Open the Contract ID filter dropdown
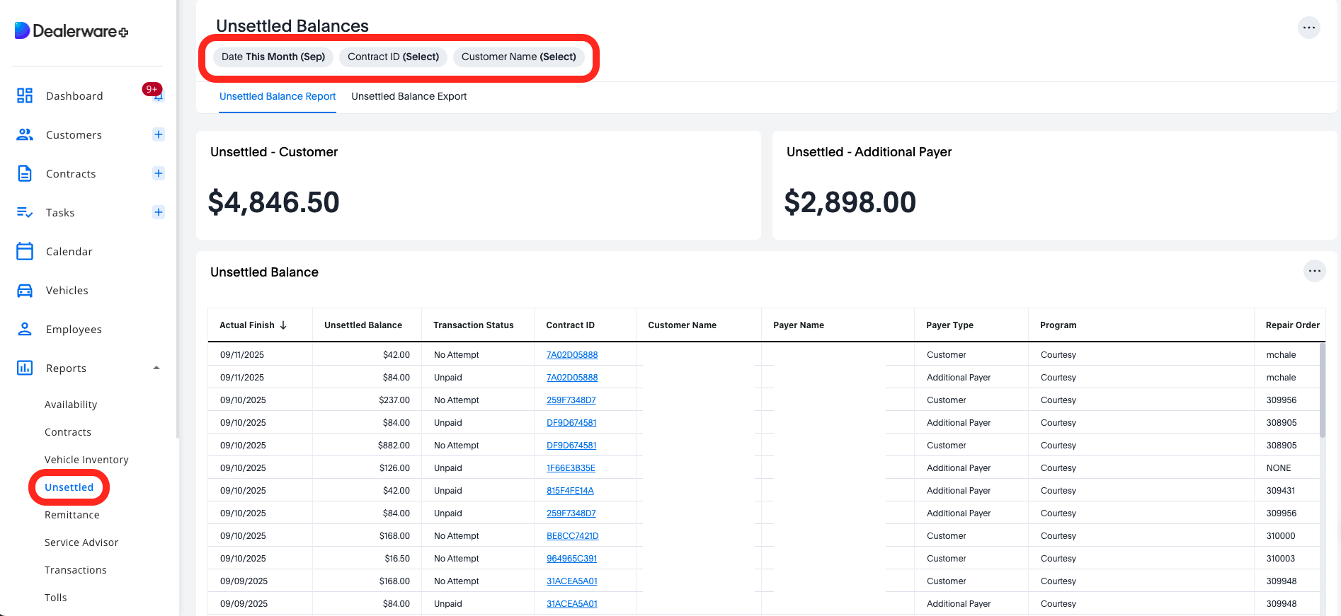This screenshot has height=616, width=1341. [393, 57]
